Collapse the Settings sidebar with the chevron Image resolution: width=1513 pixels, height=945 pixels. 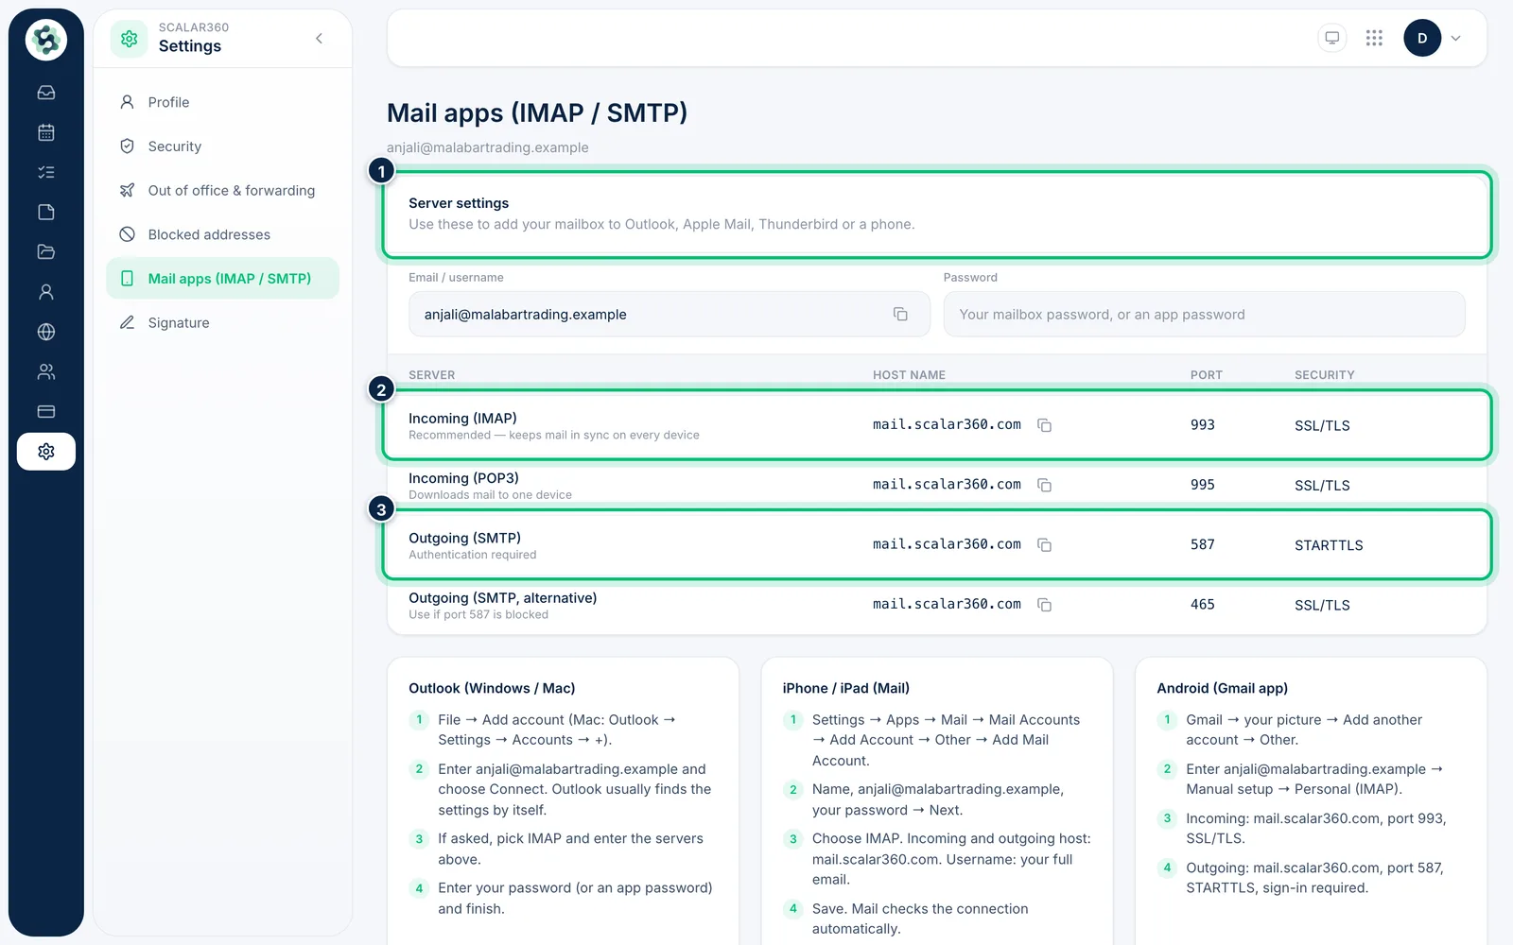[x=319, y=38]
